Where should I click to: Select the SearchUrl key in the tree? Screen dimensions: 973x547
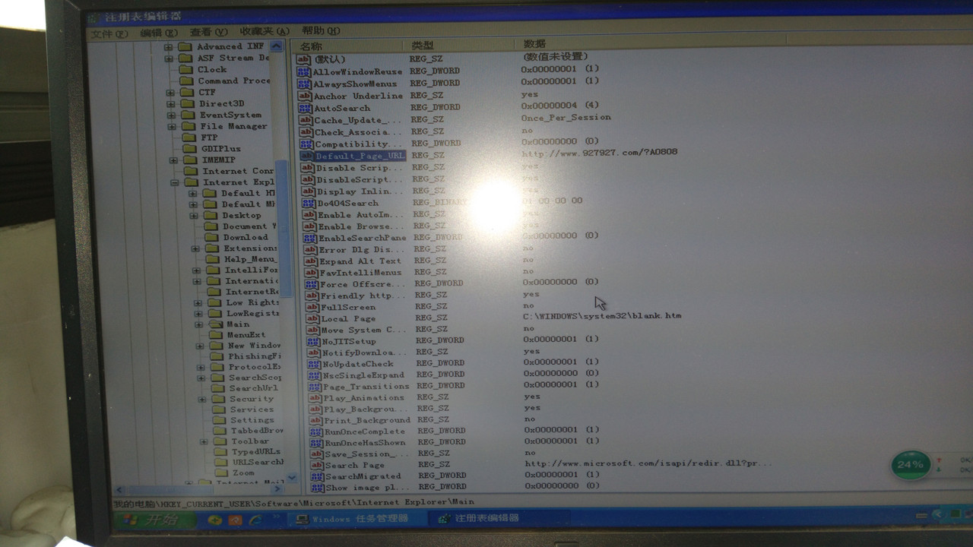click(253, 388)
